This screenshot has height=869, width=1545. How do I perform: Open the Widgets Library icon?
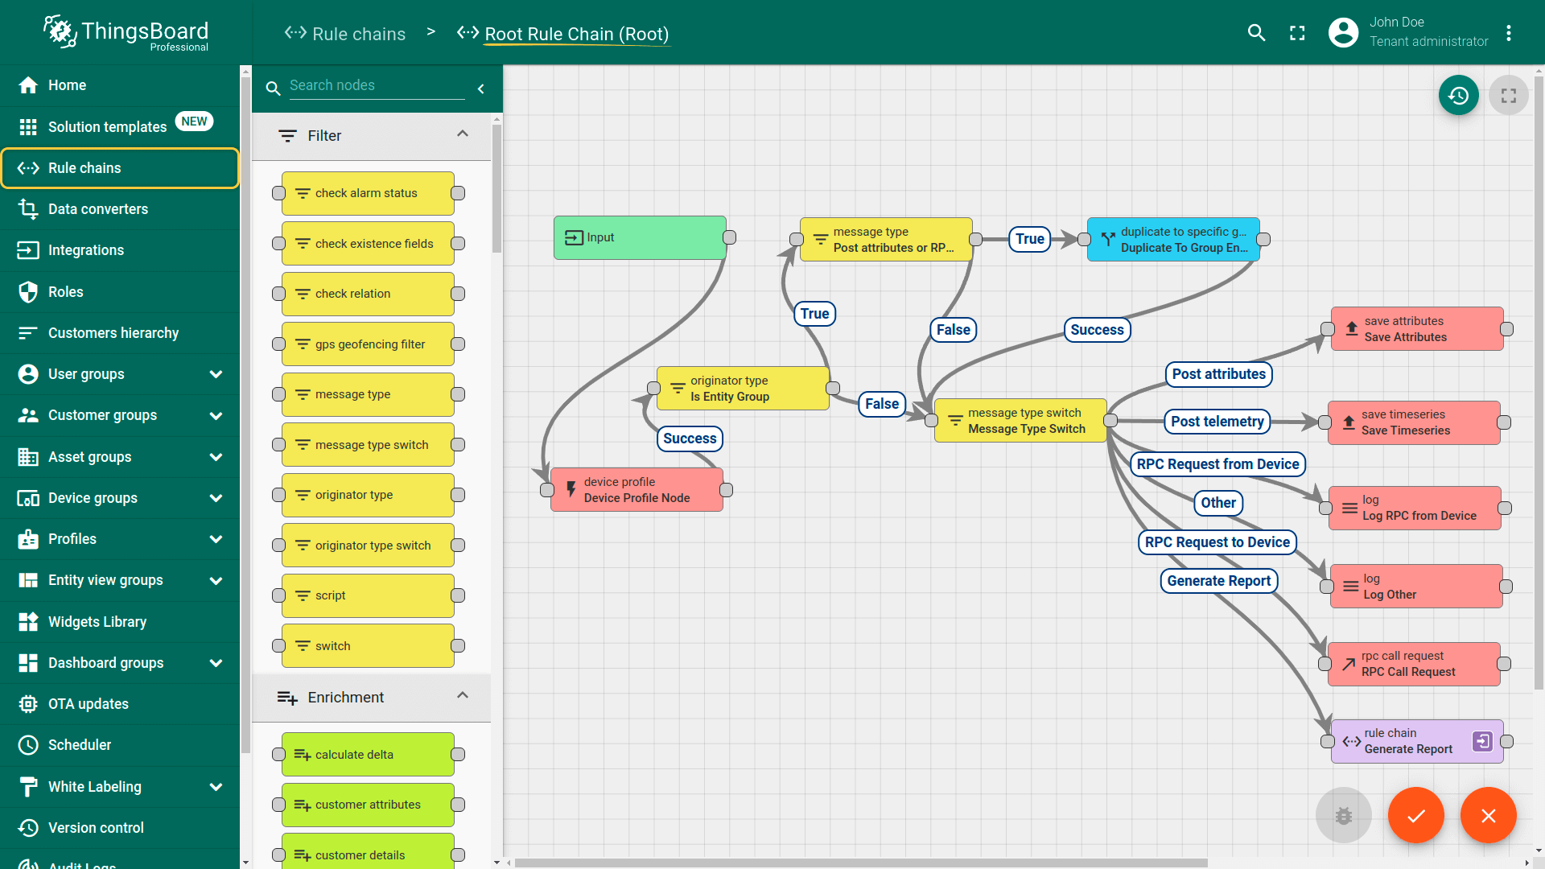tap(28, 621)
